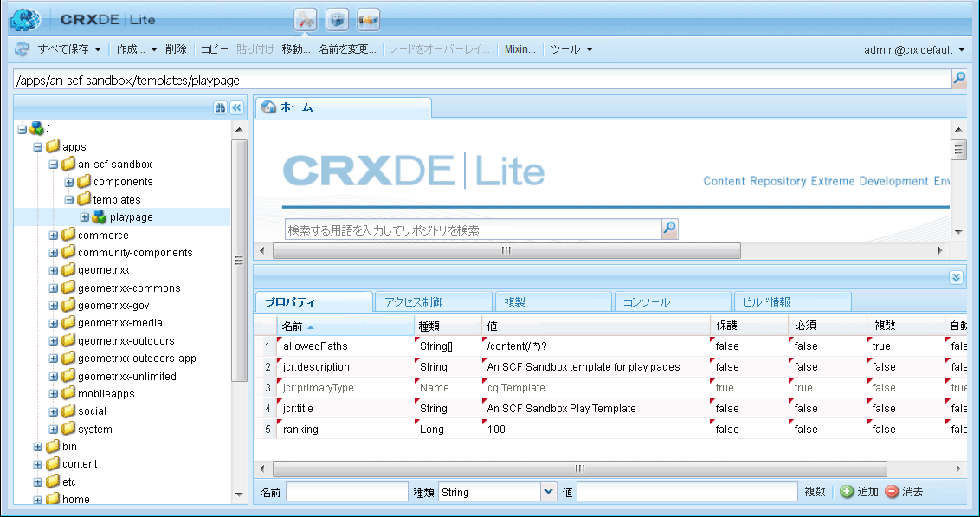The width and height of the screenshot is (980, 517).
Task: Select the playpage template node icon
Action: 99,216
